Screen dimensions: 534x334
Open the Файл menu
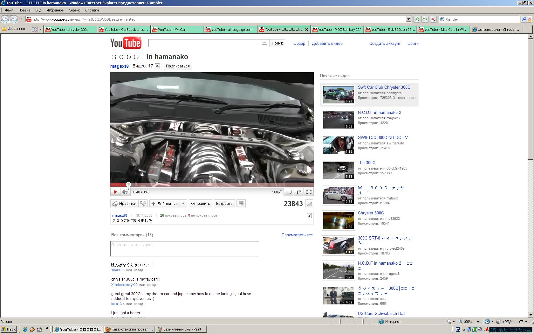(9, 10)
